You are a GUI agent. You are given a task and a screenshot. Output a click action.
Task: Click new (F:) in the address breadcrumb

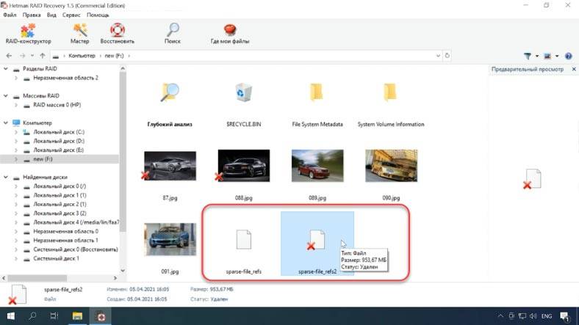click(x=114, y=56)
